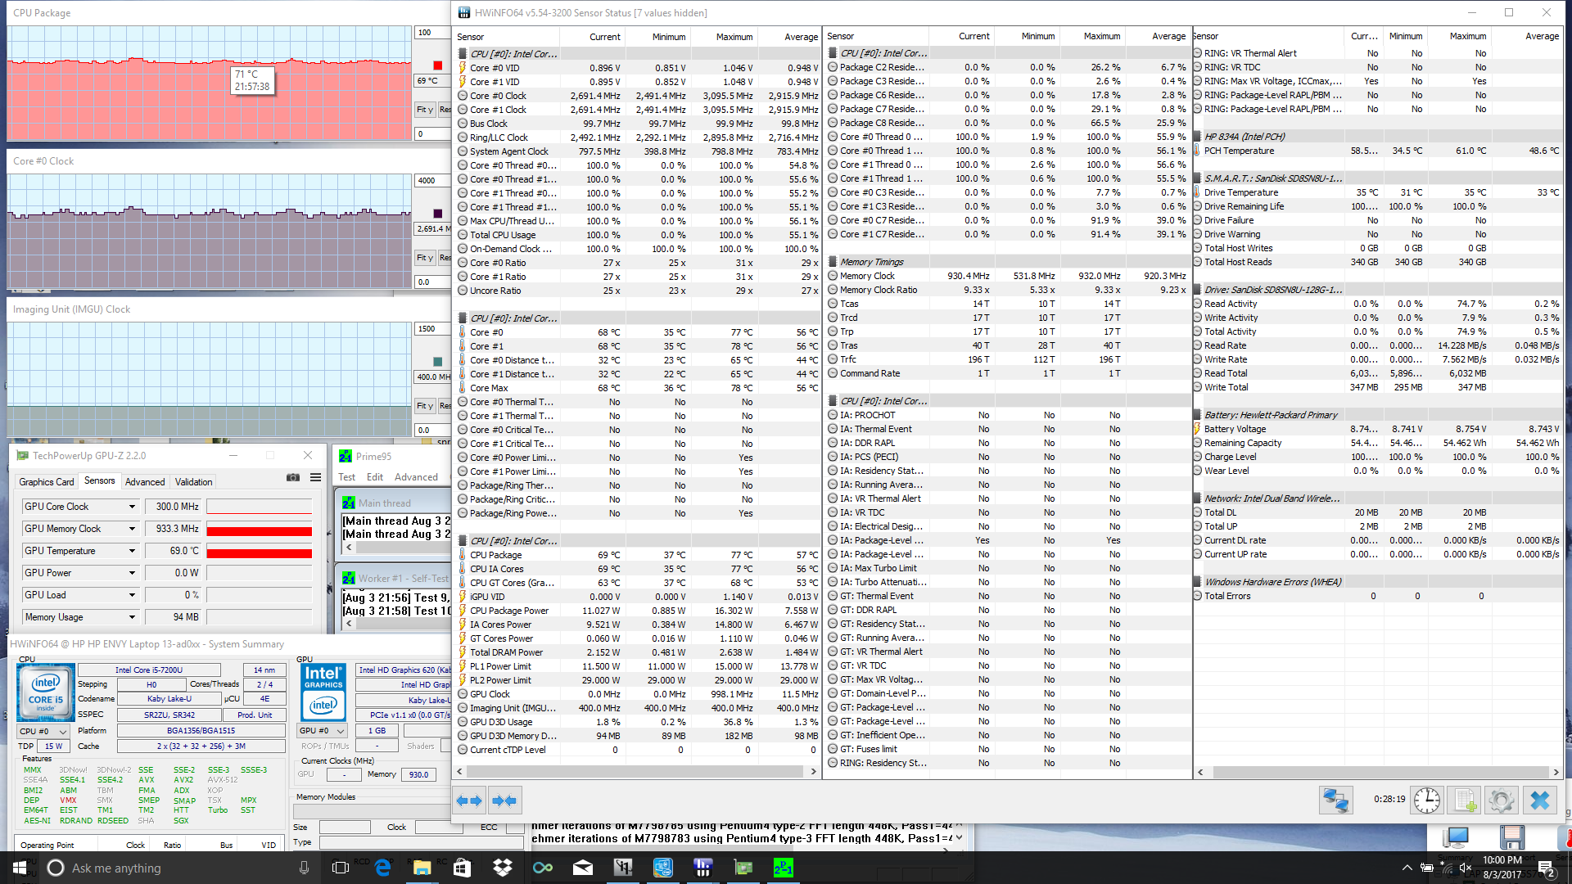Click the expand columns arrows icon in HWiNFO
Viewport: 1572px width, 884px height.
469,801
